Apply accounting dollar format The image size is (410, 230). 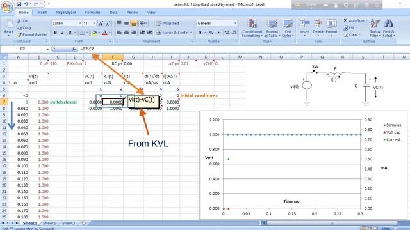tap(201, 33)
